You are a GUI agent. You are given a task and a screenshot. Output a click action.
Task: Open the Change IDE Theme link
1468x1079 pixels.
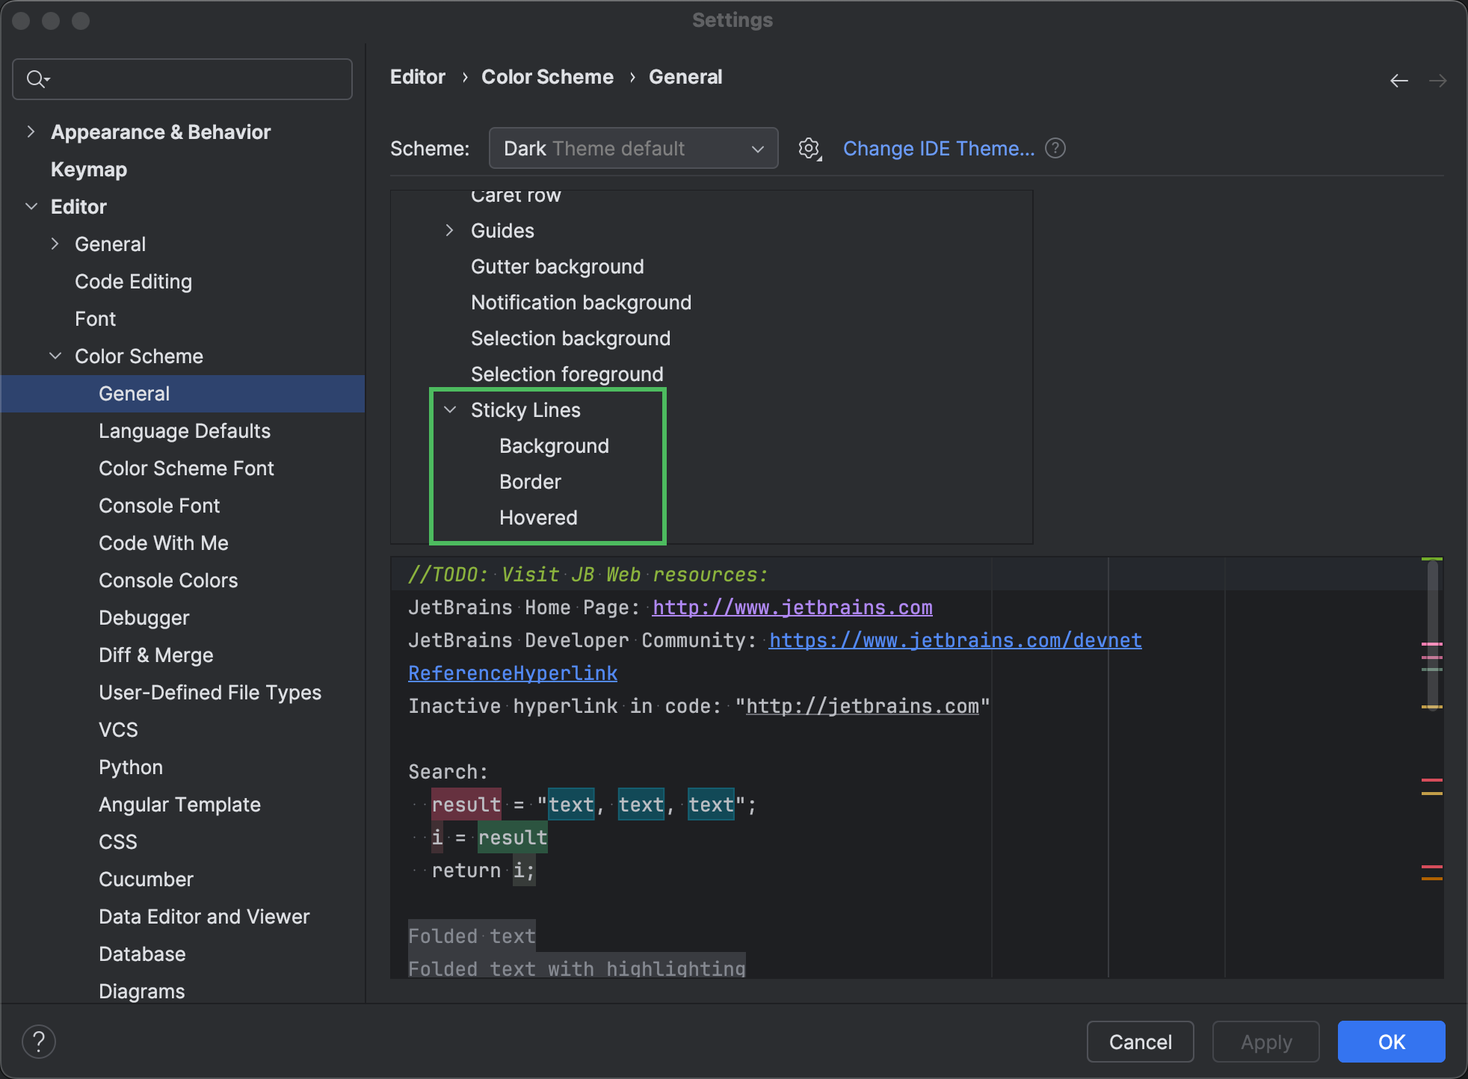coord(940,148)
